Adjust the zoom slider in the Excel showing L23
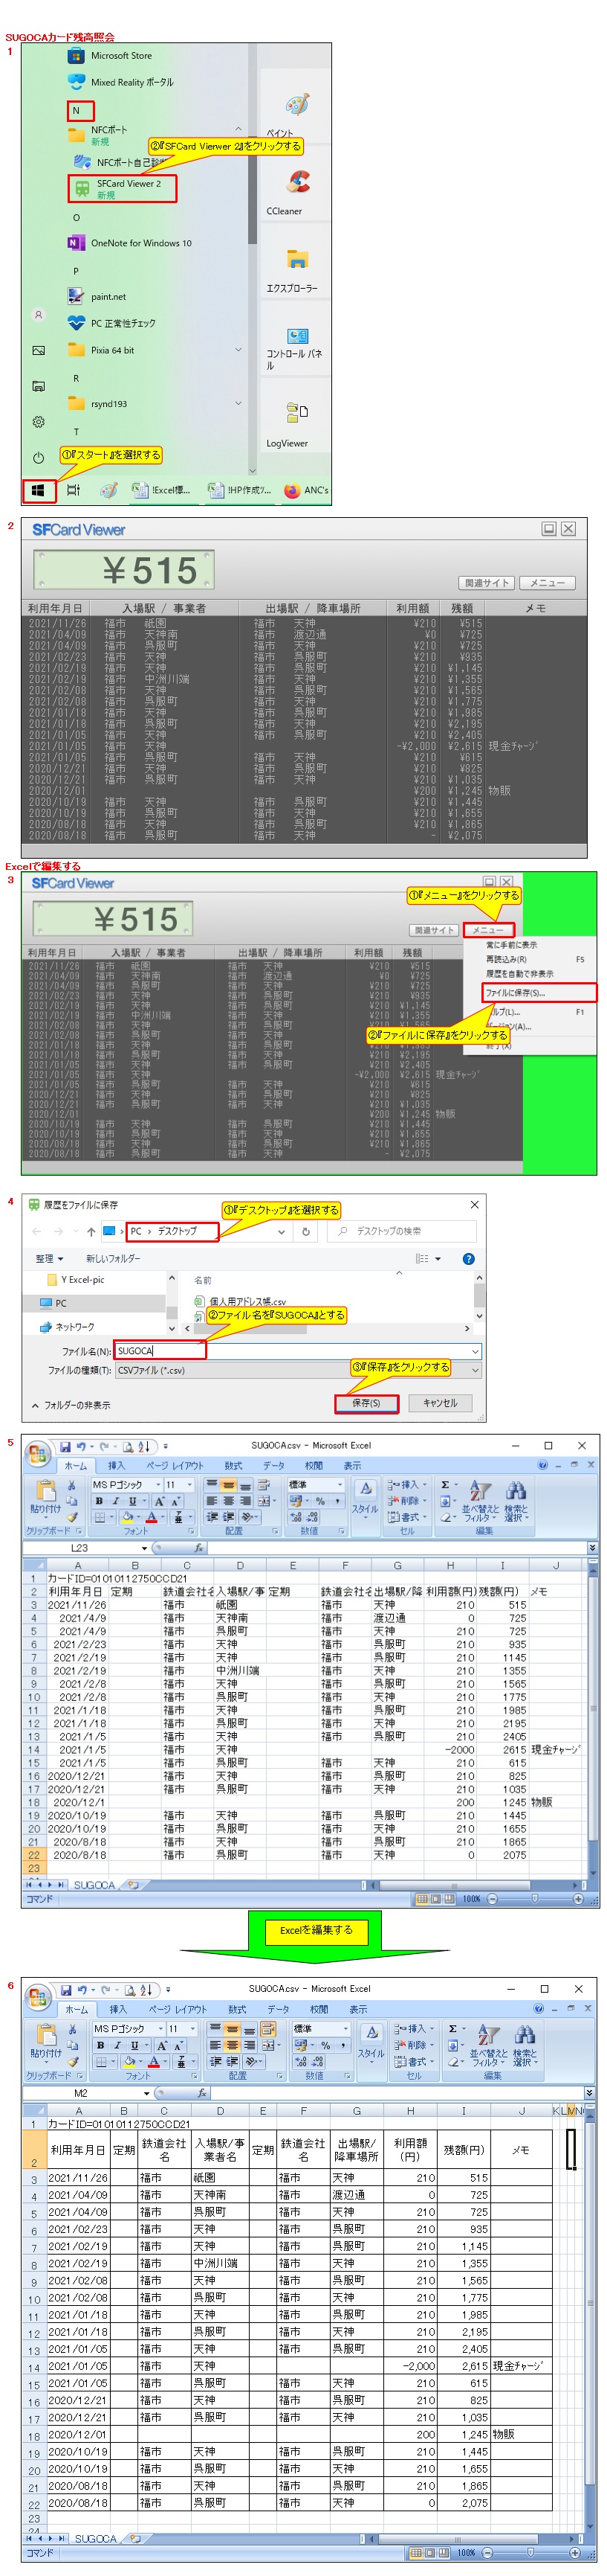 tap(534, 1898)
